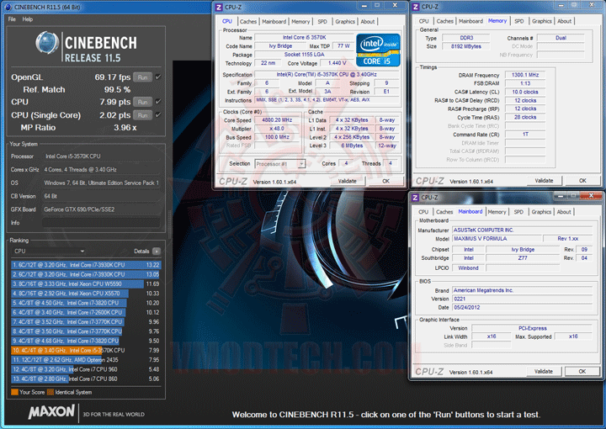Viewport: 606px width, 429px height.
Task: Click the Intel Core i5 logo badge
Action: click(378, 50)
